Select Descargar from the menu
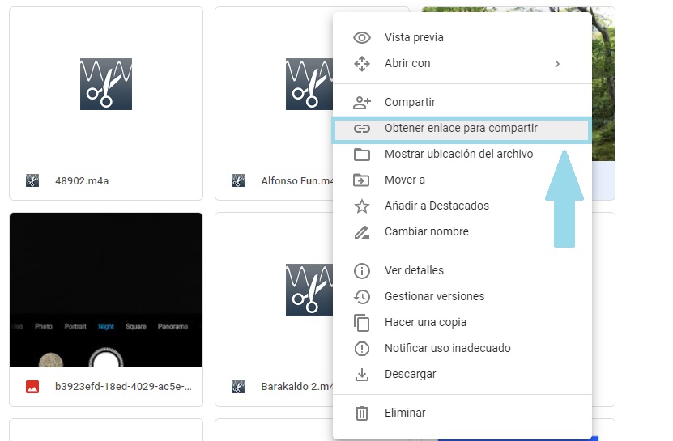This screenshot has width=673, height=441. click(462, 374)
